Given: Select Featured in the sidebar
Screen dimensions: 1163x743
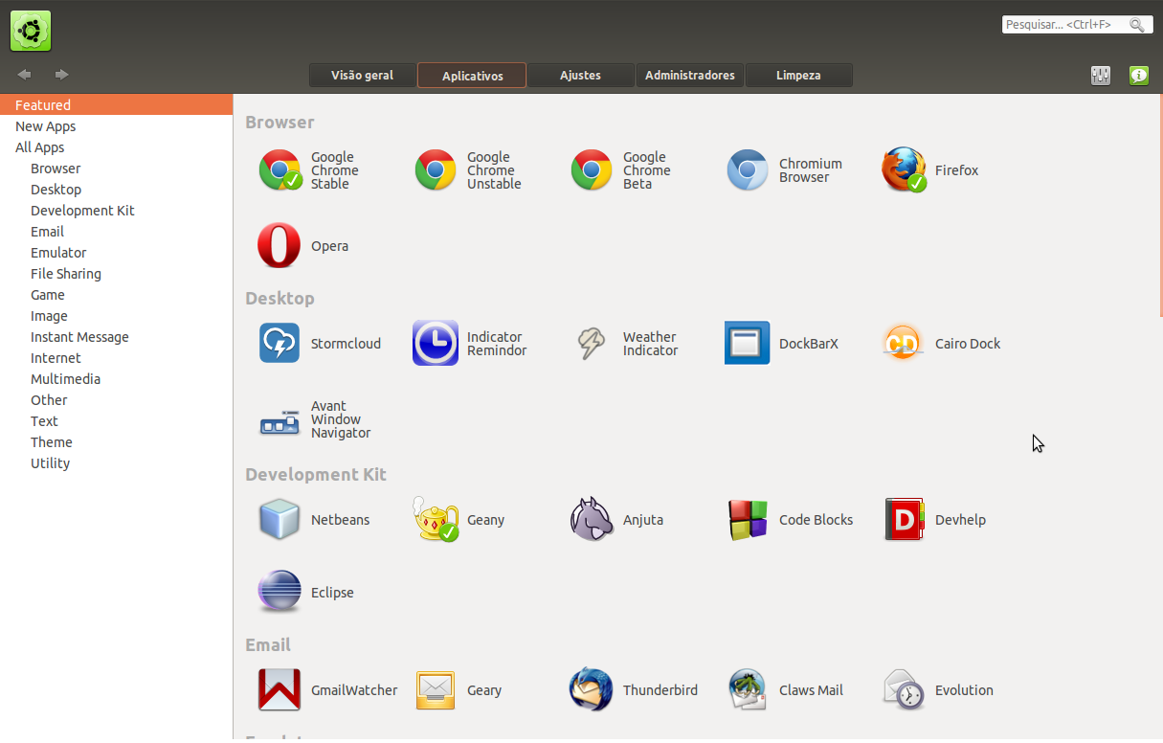Looking at the screenshot, I should coord(116,105).
